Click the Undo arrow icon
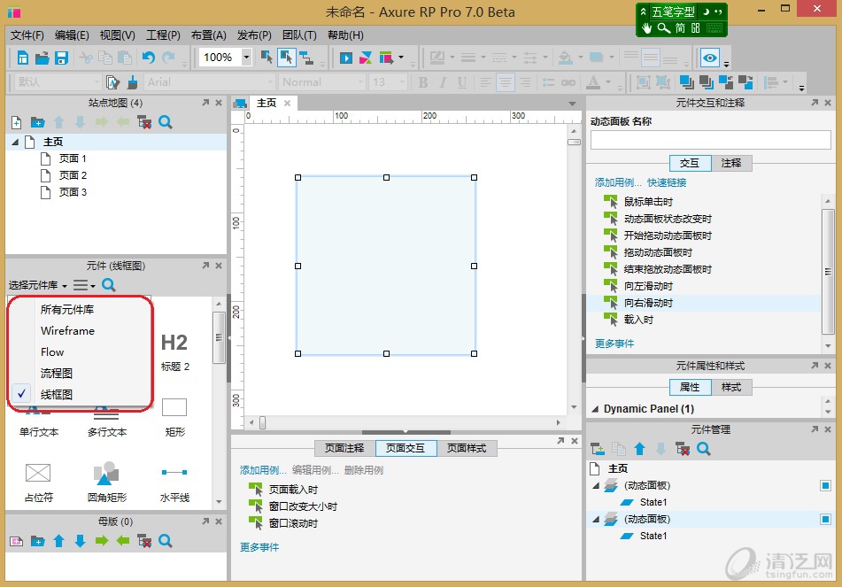The image size is (842, 587). pyautogui.click(x=148, y=58)
